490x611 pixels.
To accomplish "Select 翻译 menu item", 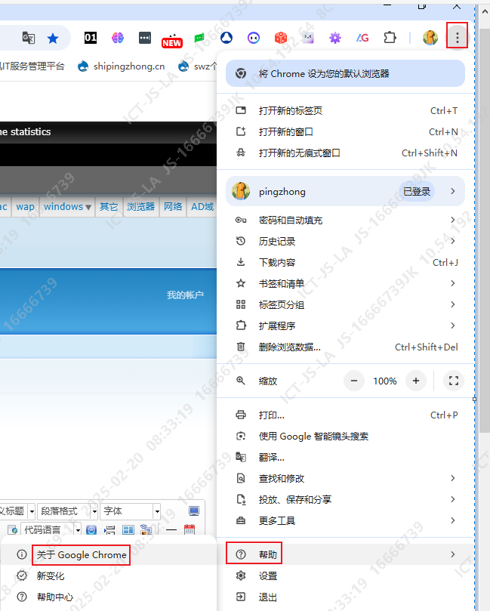I will point(345,457).
